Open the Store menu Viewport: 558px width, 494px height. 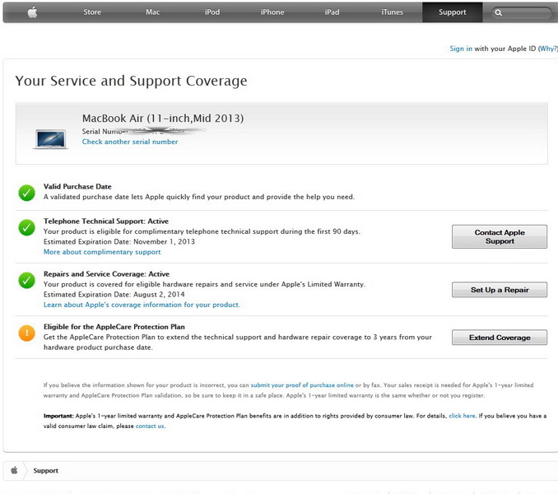pos(92,12)
